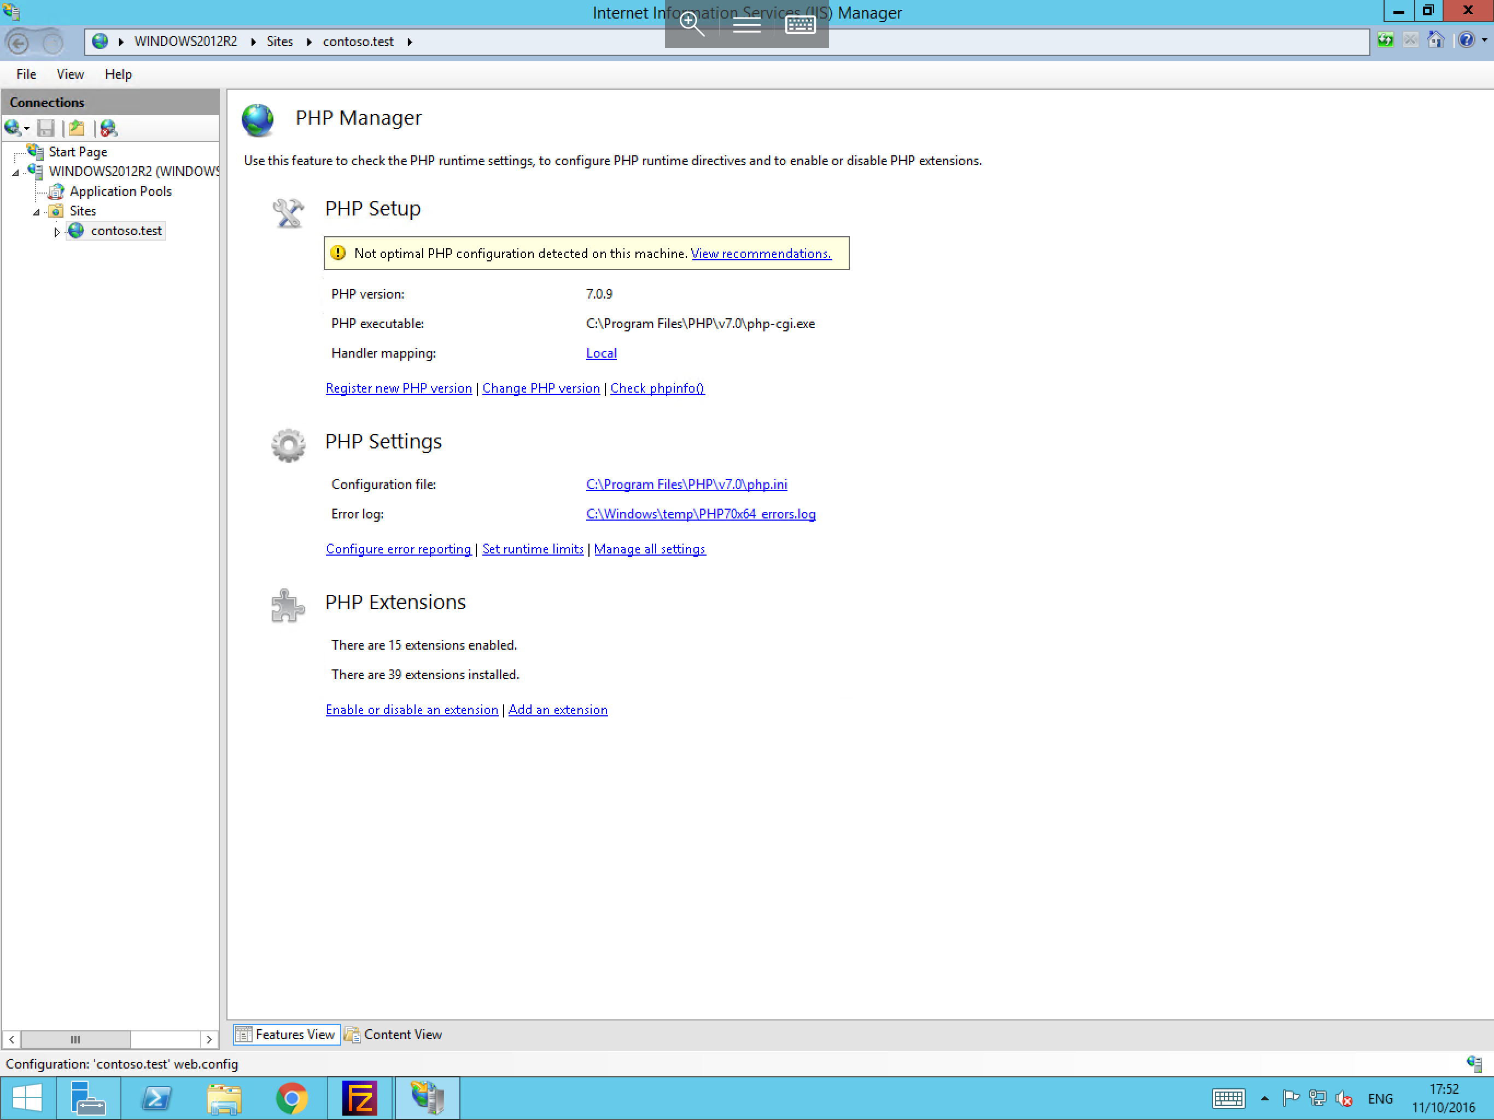The width and height of the screenshot is (1494, 1120).
Task: Click the green Refresh page icon
Action: pos(1385,40)
